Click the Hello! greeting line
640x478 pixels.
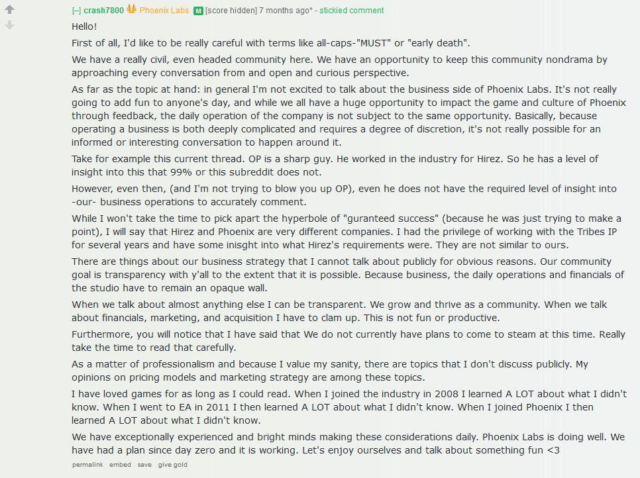85,26
